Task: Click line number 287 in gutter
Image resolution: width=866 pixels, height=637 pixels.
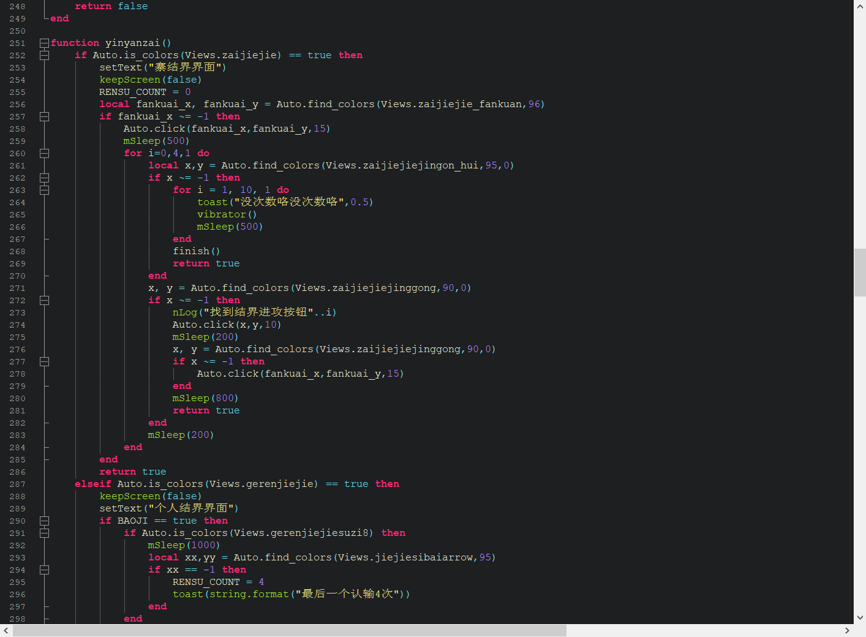Action: click(17, 484)
